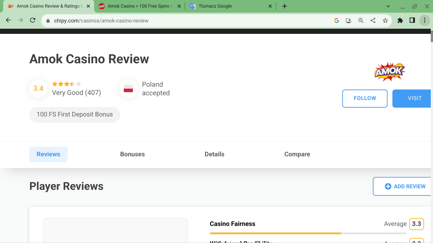Open the browser Extensions puzzle icon

(x=400, y=21)
